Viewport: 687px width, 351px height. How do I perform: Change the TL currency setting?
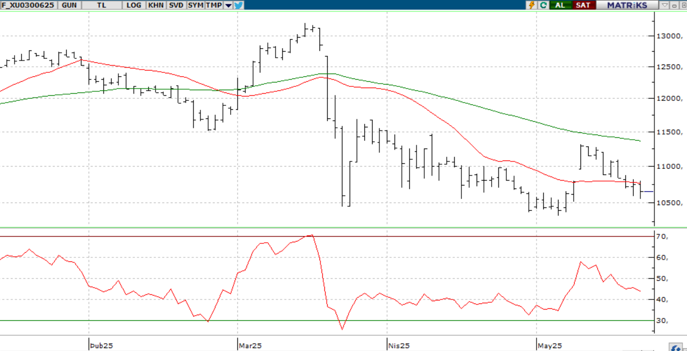[x=102, y=5]
